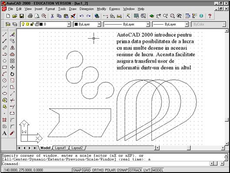Image resolution: width=230 pixels, height=173 pixels.
Task: Toggle ORTHO mode in status bar
Action: (98, 170)
